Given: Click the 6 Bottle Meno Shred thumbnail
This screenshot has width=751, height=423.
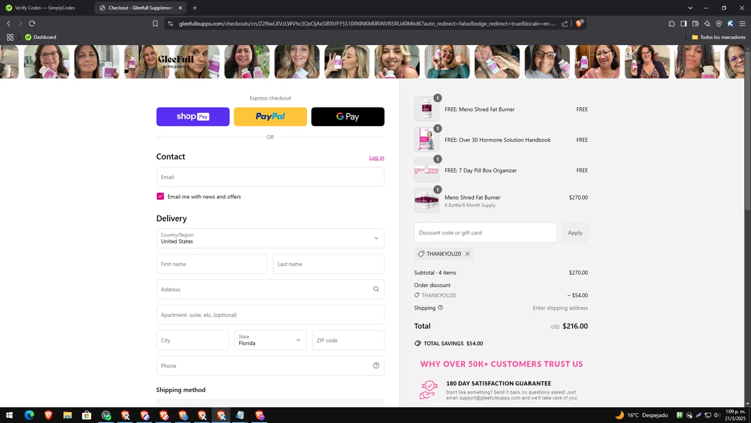Looking at the screenshot, I should (x=427, y=200).
